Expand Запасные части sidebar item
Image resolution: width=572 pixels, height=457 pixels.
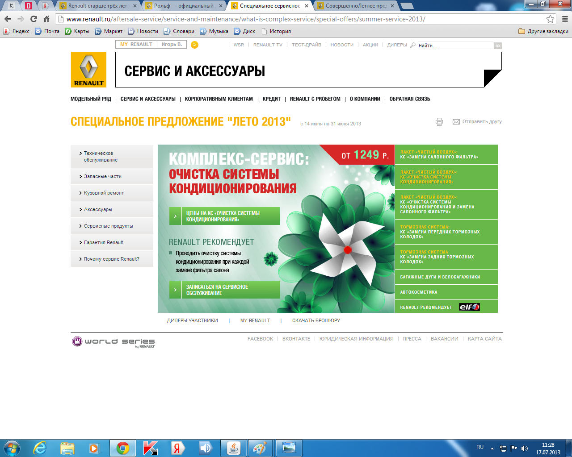click(x=112, y=176)
